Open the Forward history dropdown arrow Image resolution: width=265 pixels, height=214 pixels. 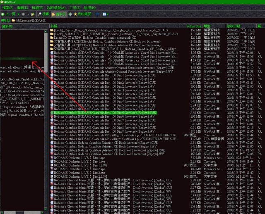point(28,14)
